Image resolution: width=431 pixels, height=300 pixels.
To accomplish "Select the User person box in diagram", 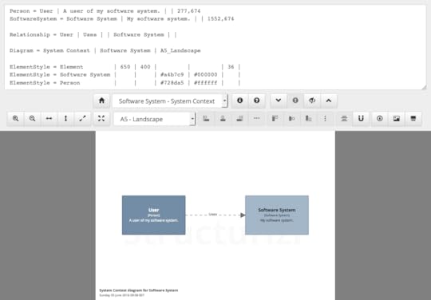I will coord(154,215).
